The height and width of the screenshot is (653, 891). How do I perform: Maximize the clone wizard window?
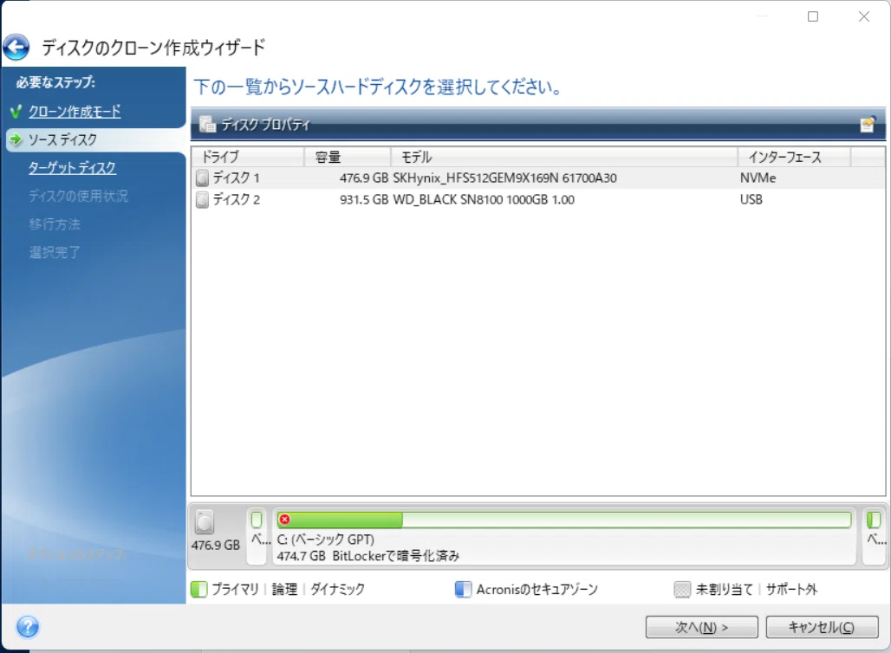coord(813,16)
